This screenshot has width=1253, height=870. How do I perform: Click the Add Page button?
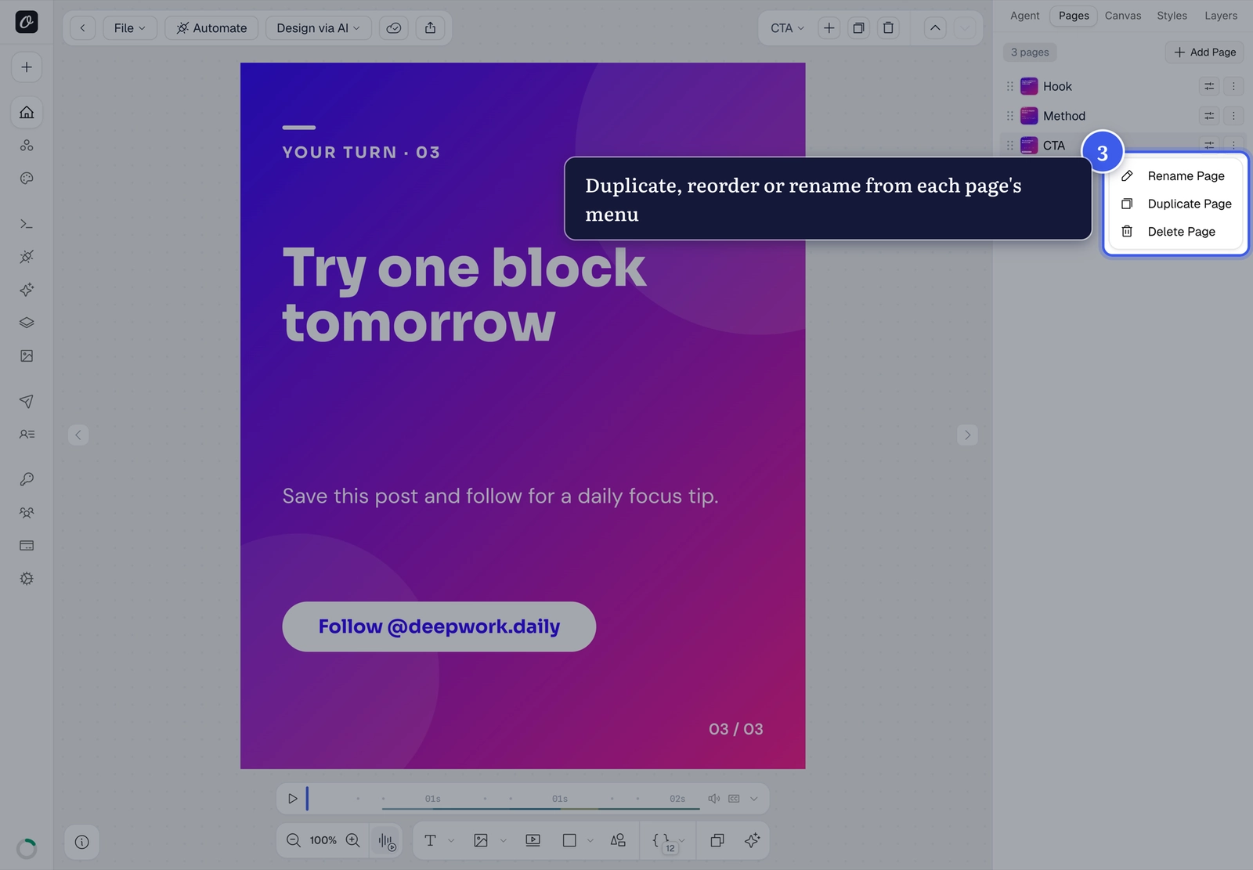[x=1204, y=52]
